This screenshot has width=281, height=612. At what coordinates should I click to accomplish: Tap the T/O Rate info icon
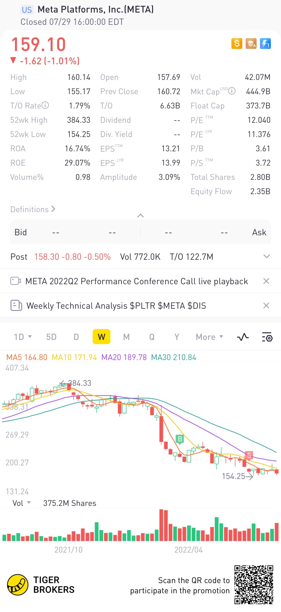tap(45, 105)
